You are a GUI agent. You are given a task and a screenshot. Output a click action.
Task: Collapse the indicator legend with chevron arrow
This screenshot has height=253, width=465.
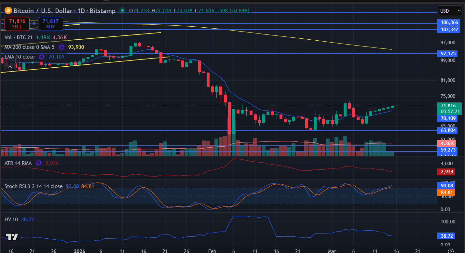pyautogui.click(x=10, y=67)
